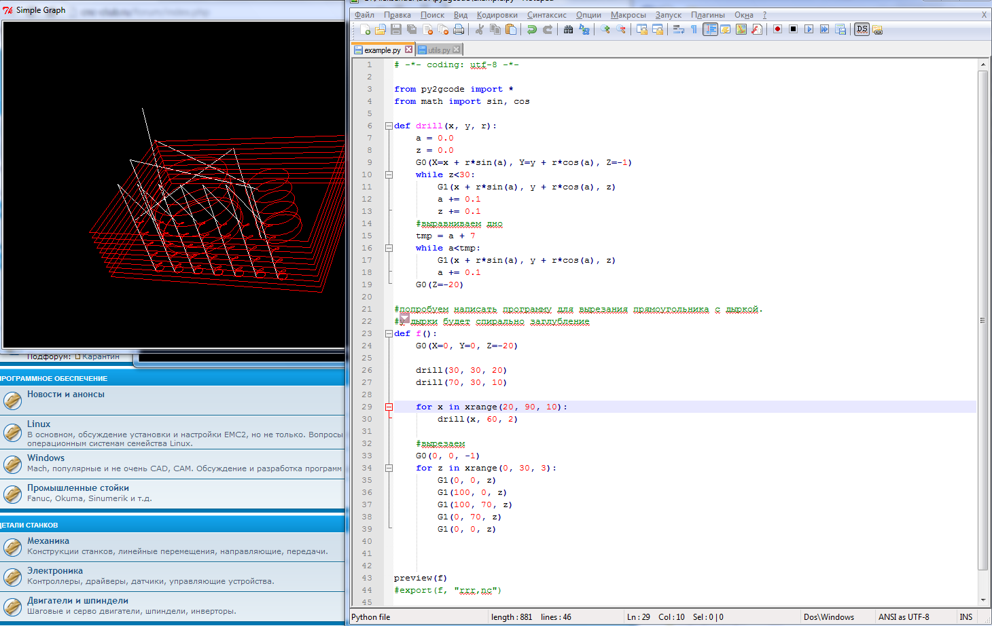Create a new file from toolbar
992x626 pixels.
(x=365, y=29)
